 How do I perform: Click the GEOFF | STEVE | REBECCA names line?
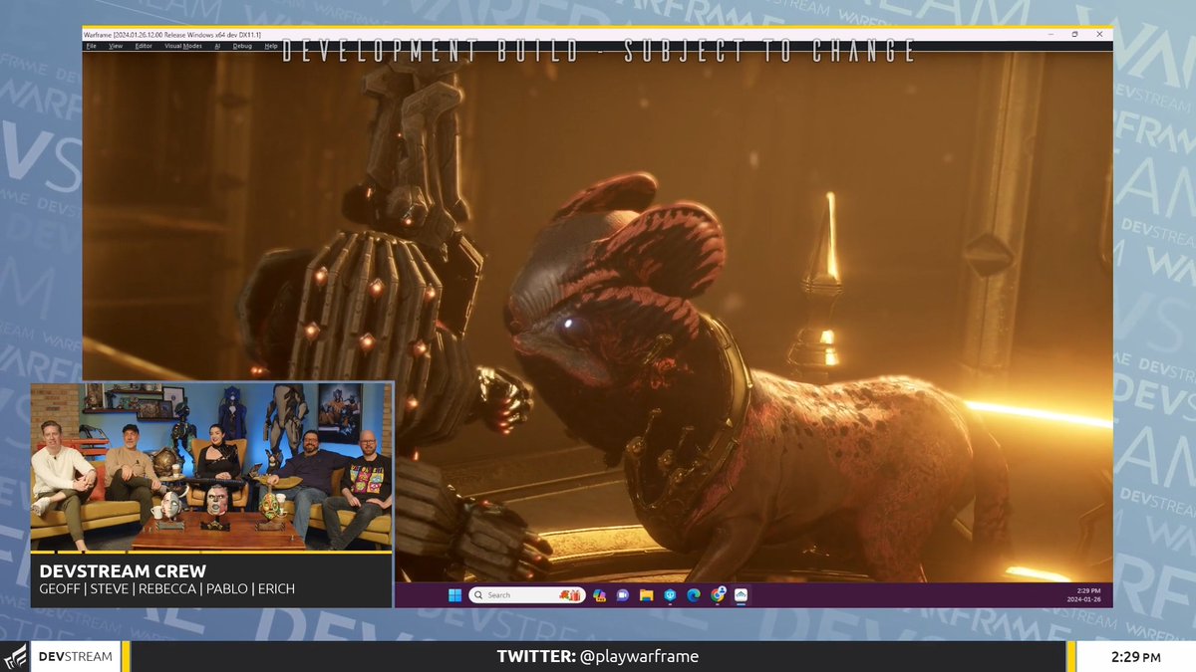pyautogui.click(x=166, y=589)
